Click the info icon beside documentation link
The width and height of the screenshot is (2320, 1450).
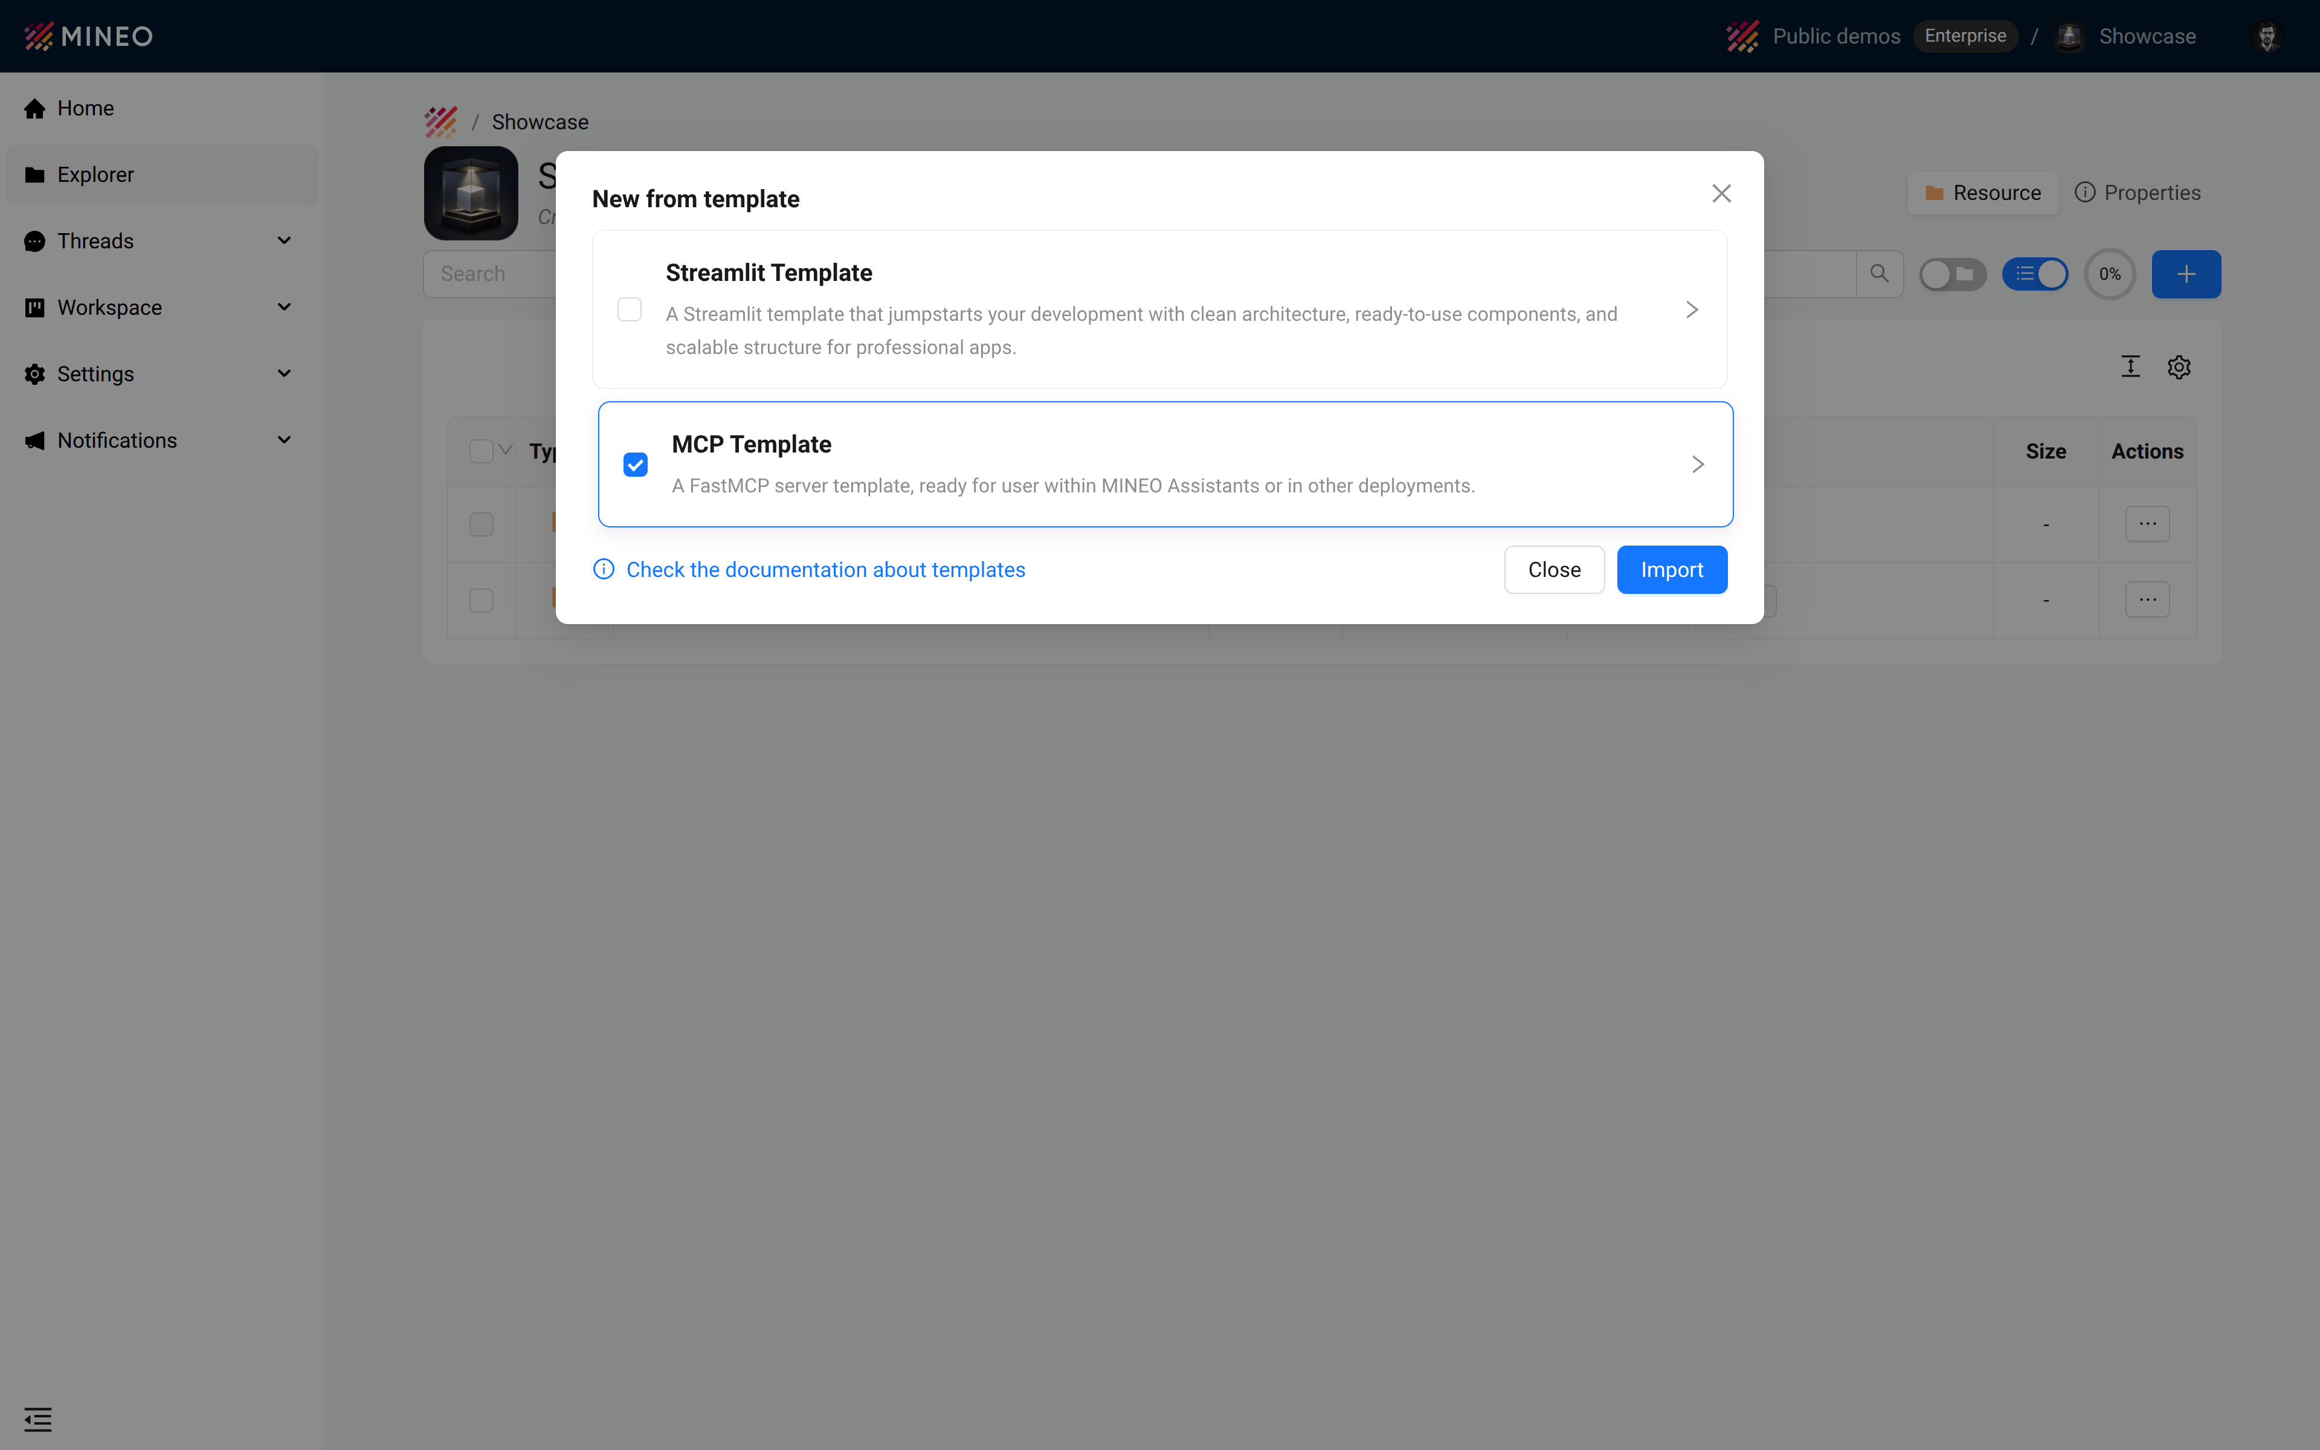point(604,570)
